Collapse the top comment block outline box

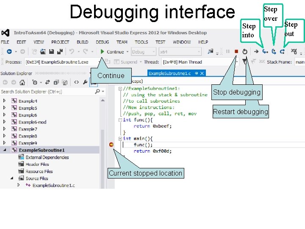pos(120,89)
